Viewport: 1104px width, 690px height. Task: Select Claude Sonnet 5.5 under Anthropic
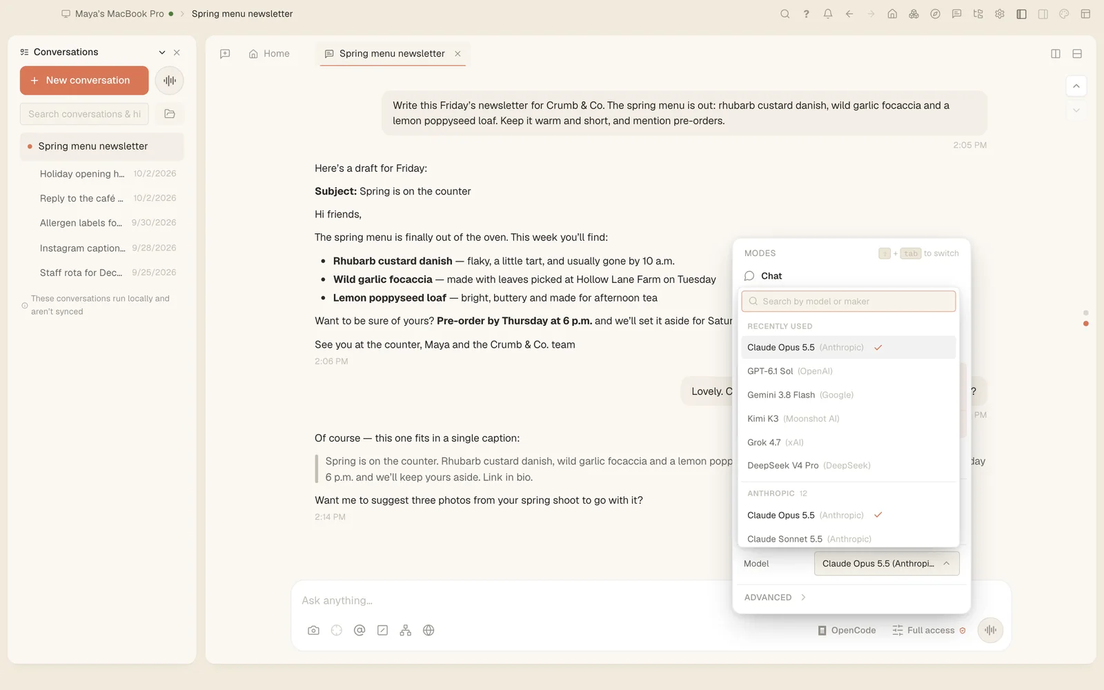848,539
